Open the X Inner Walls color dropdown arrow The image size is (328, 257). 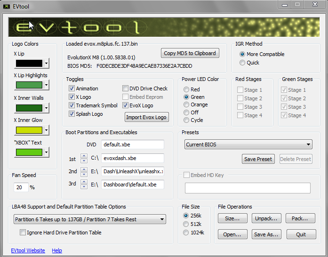[46, 108]
